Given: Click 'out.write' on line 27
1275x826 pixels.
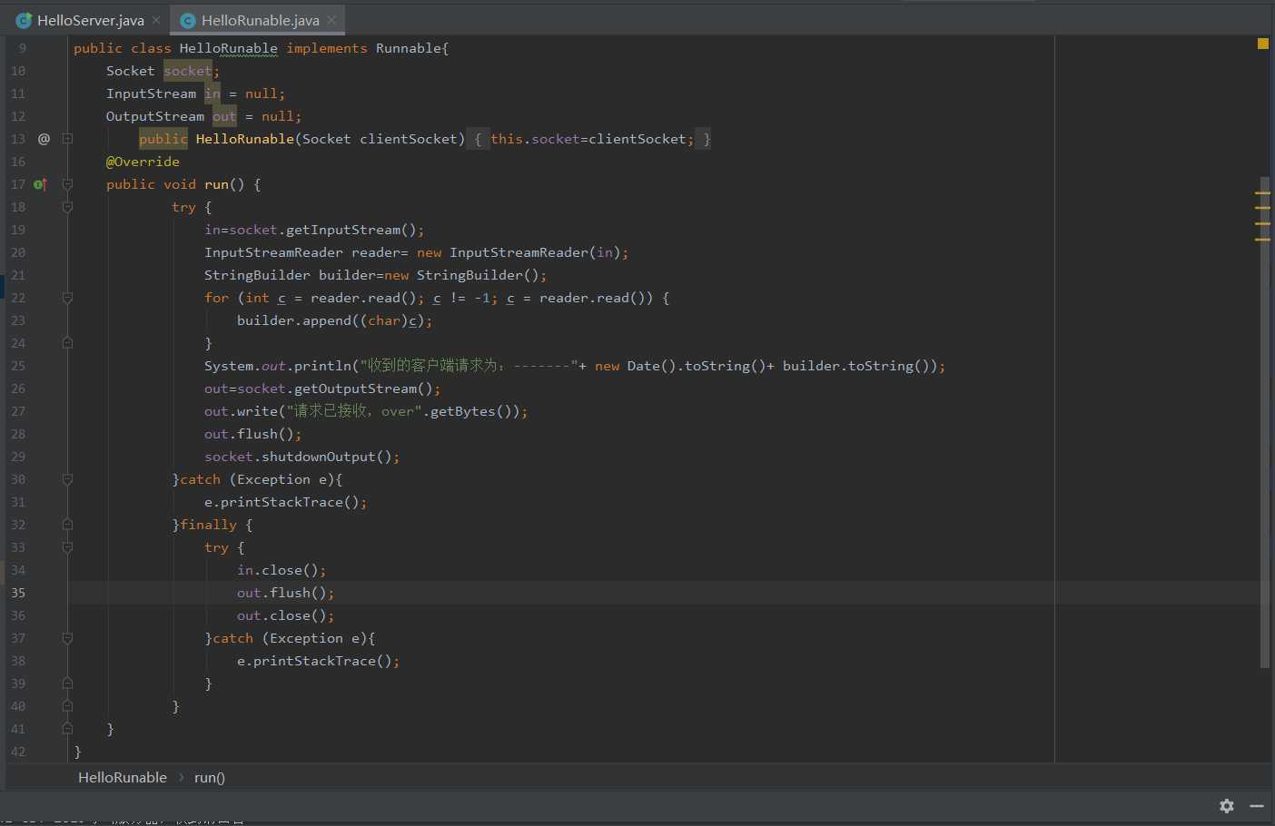Looking at the screenshot, I should click(241, 411).
